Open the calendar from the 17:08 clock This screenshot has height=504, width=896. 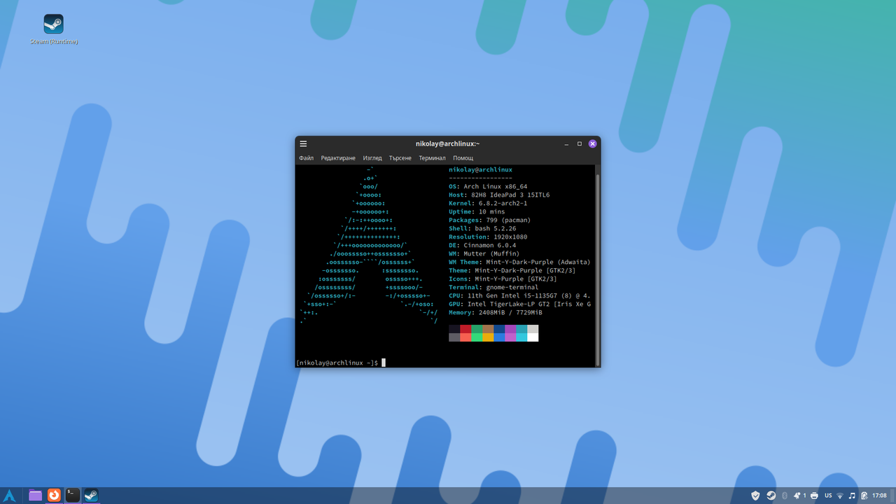click(879, 496)
